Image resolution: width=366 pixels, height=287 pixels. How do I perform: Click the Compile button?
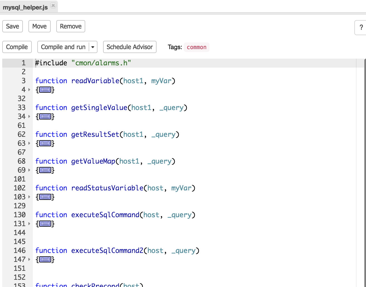pyautogui.click(x=17, y=47)
